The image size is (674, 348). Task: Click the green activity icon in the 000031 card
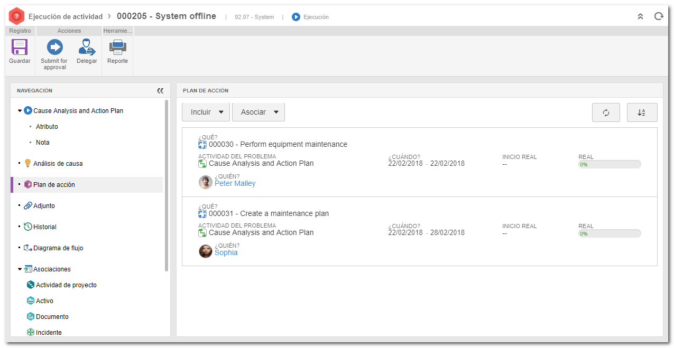[202, 233]
